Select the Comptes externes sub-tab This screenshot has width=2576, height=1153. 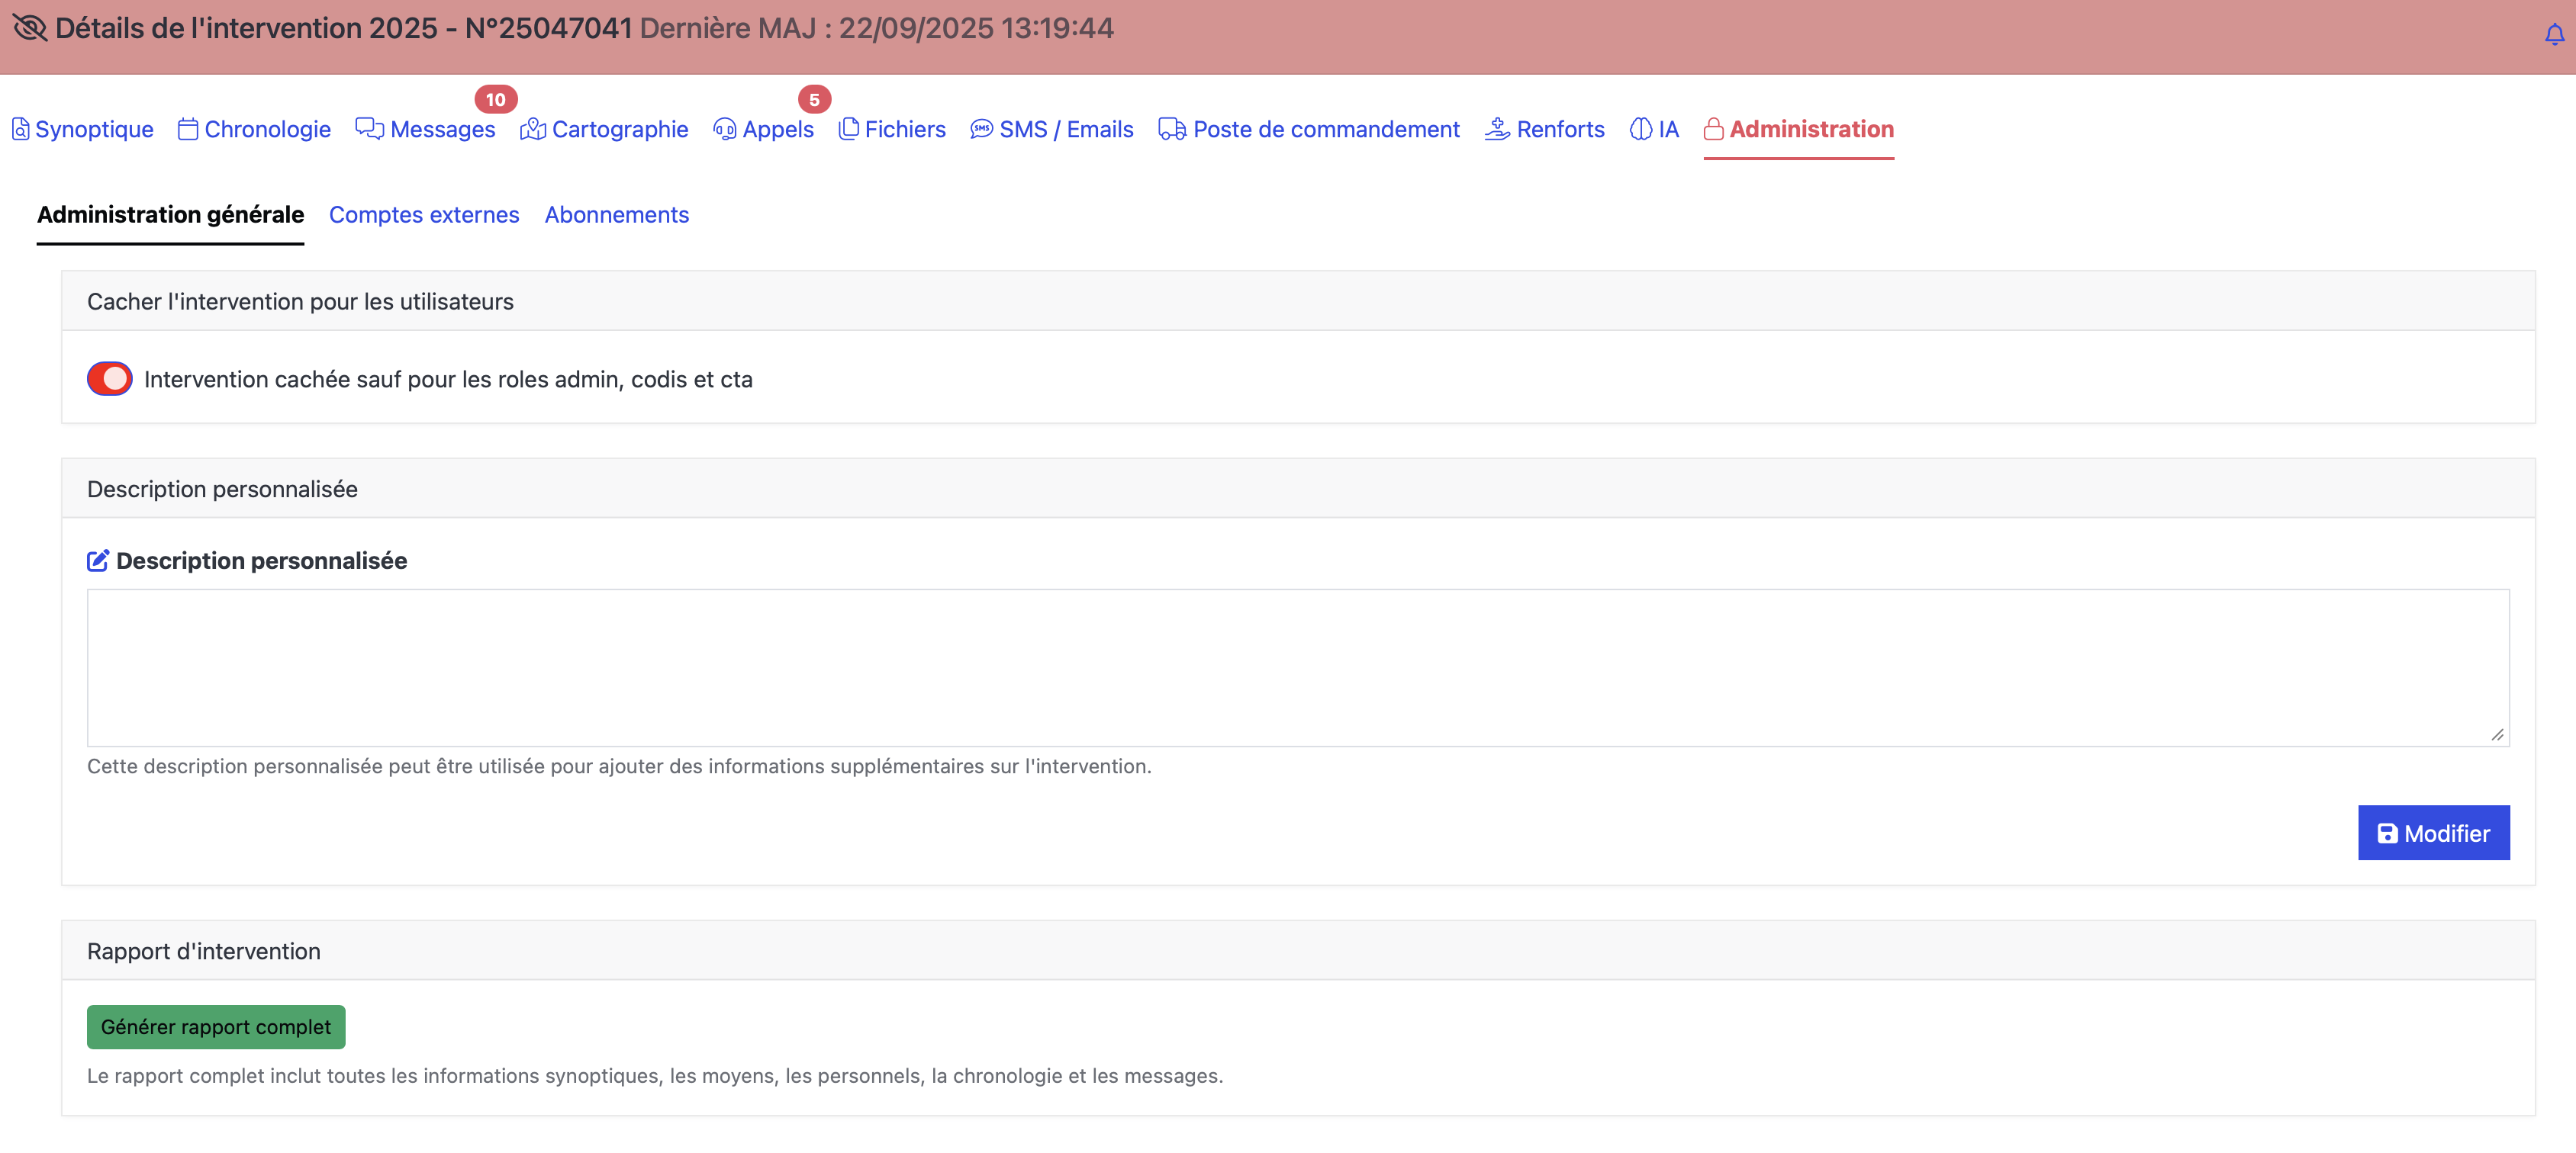tap(424, 215)
